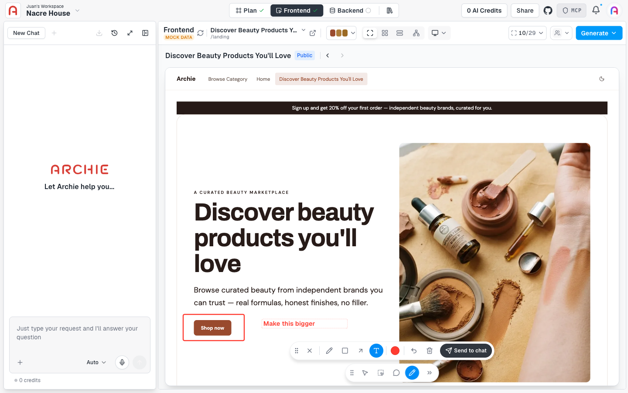Viewport: 628px width, 393px height.
Task: Open the library books icon
Action: (x=389, y=10)
